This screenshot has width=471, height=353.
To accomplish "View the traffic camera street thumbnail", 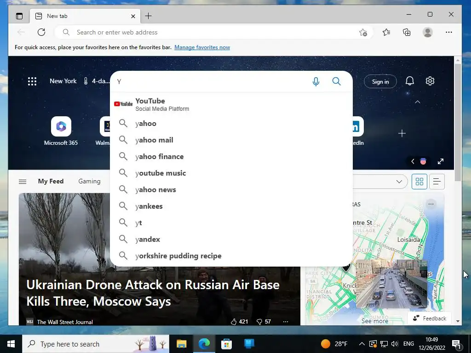I will (x=391, y=284).
